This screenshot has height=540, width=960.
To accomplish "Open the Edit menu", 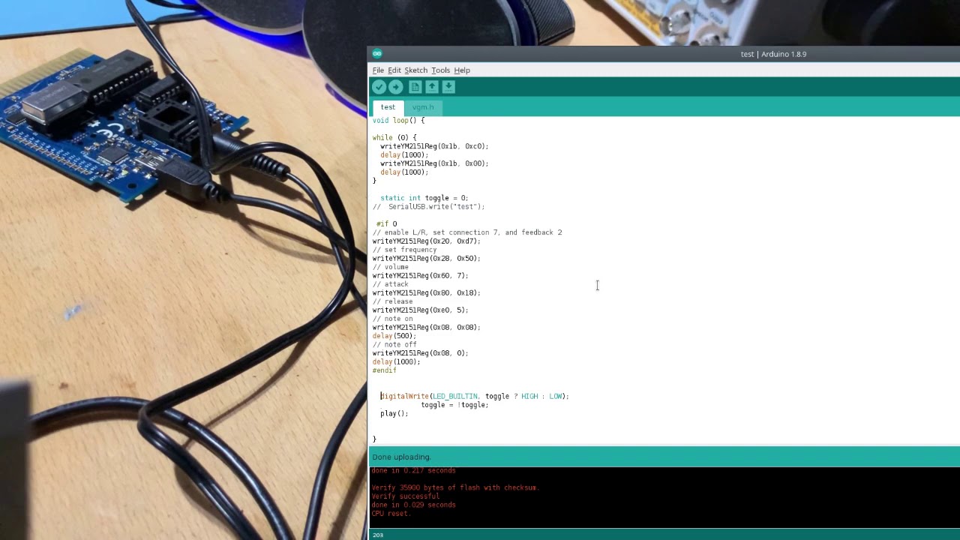I will pos(394,70).
